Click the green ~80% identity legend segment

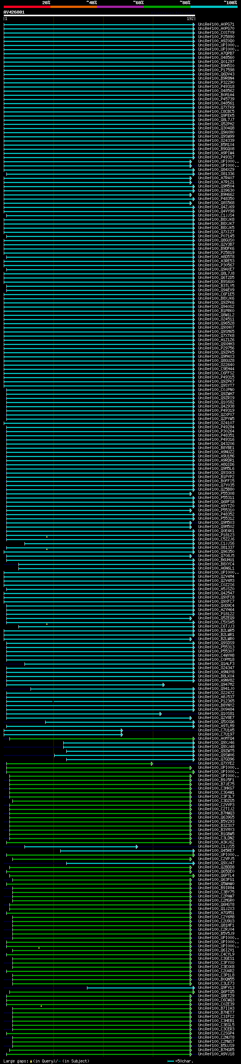point(167,7)
